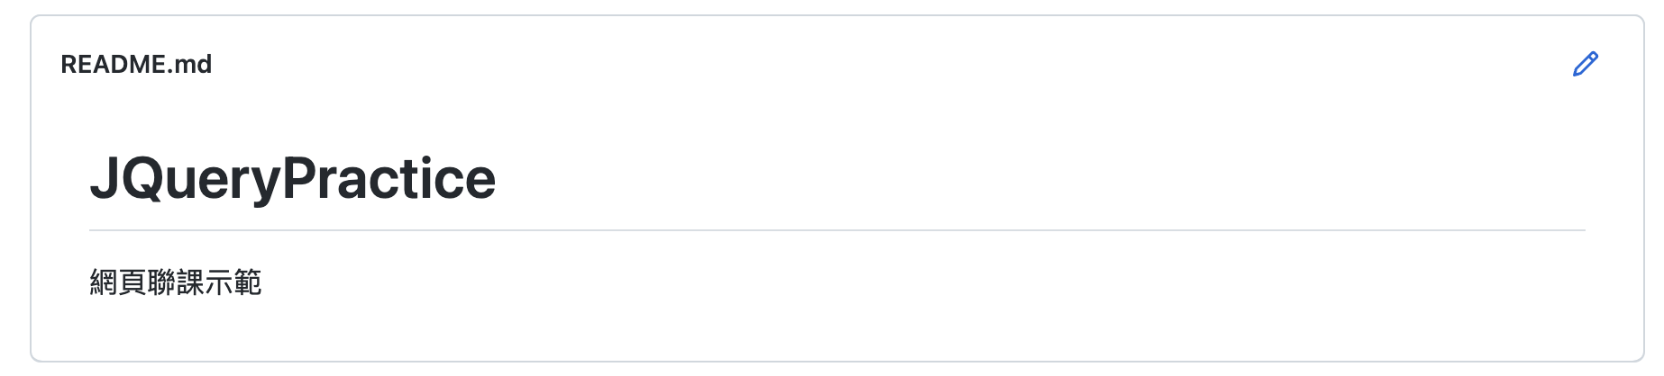Click the README portion of the filename
This screenshot has width=1664, height=376.
[113, 65]
